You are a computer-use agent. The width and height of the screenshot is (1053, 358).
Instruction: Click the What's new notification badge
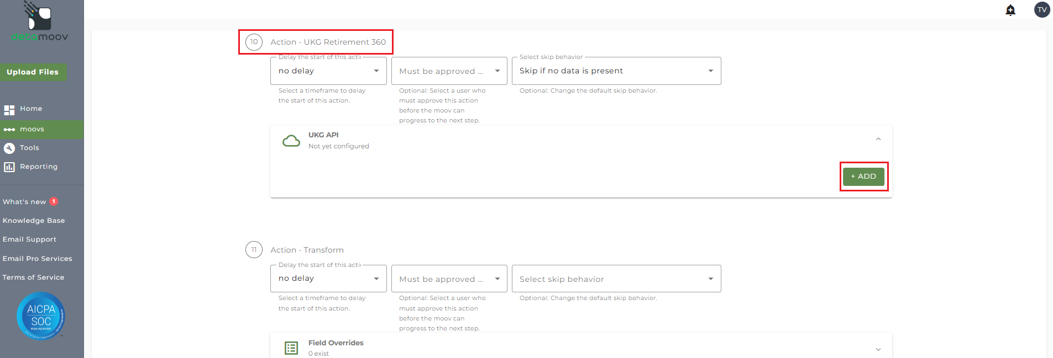point(54,201)
